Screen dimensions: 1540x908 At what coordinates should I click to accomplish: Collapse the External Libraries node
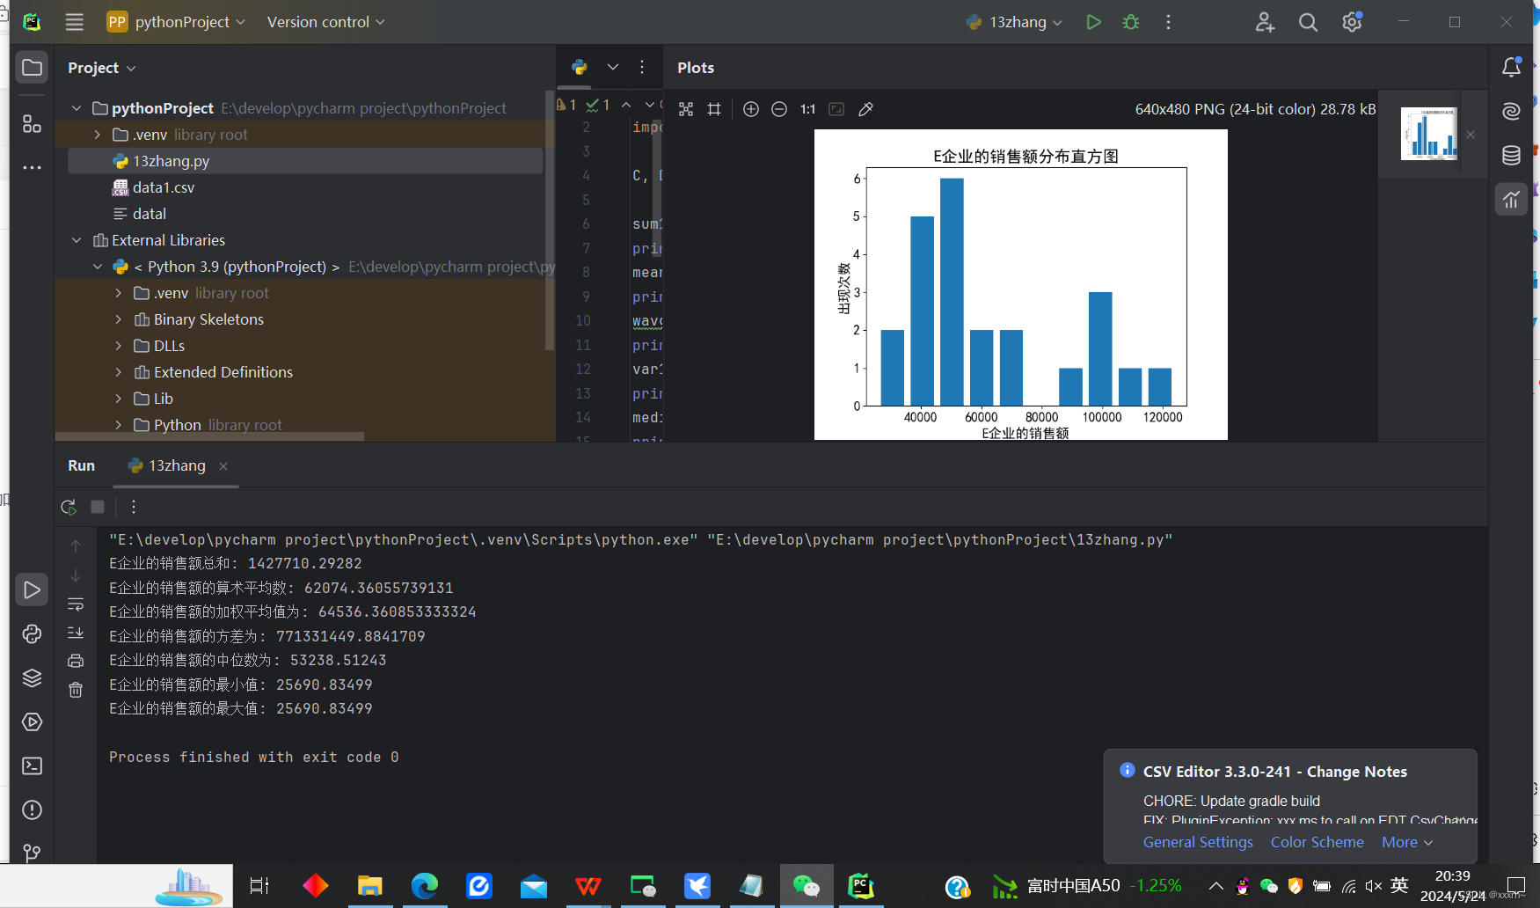[77, 239]
